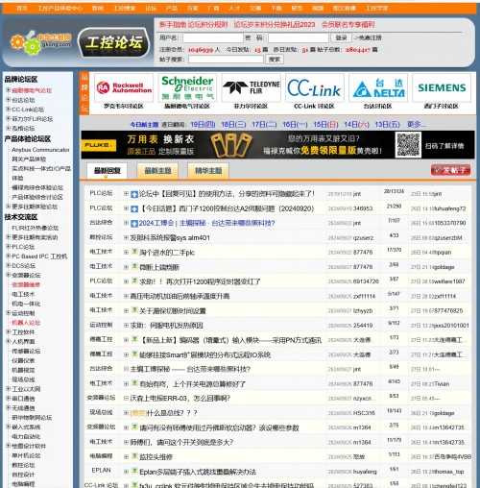This screenshot has height=488, width=480.
Task: Click pinned arrow icon beside 论坛中【回复可见】 thread
Action: pos(134,194)
